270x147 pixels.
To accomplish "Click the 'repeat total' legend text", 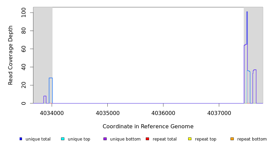I will (x=165, y=139).
